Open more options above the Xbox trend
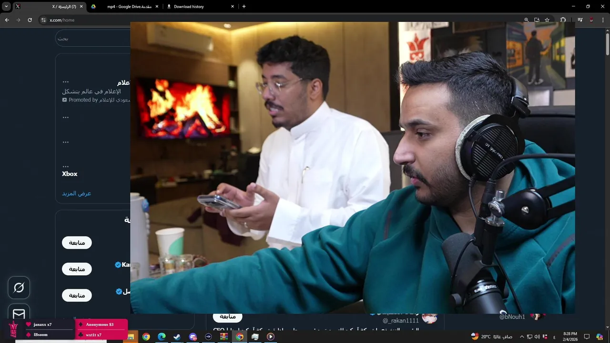This screenshot has width=610, height=343. [66, 167]
